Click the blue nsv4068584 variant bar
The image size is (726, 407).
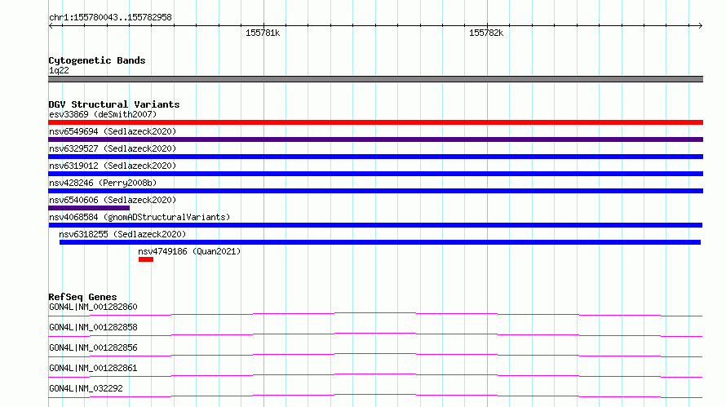(x=375, y=225)
